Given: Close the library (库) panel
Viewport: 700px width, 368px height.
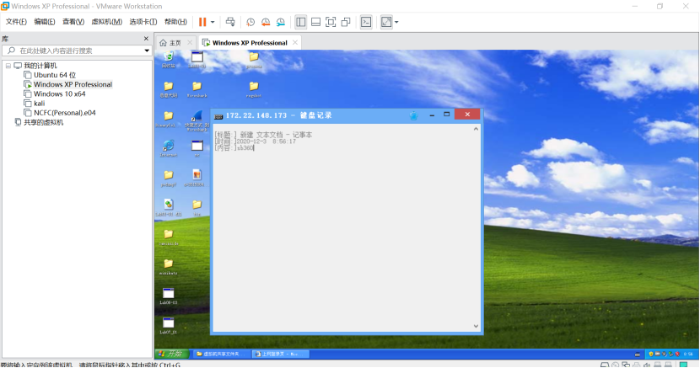Looking at the screenshot, I should 146,39.
